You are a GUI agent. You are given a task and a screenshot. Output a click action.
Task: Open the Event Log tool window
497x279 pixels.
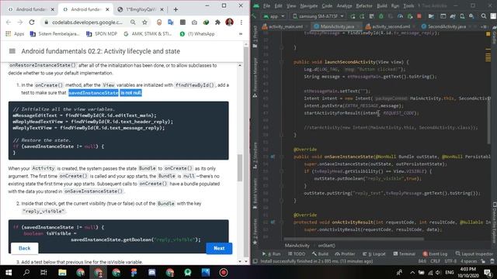click(x=435, y=253)
